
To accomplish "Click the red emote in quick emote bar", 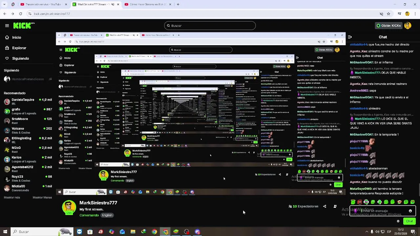I will tap(360, 202).
